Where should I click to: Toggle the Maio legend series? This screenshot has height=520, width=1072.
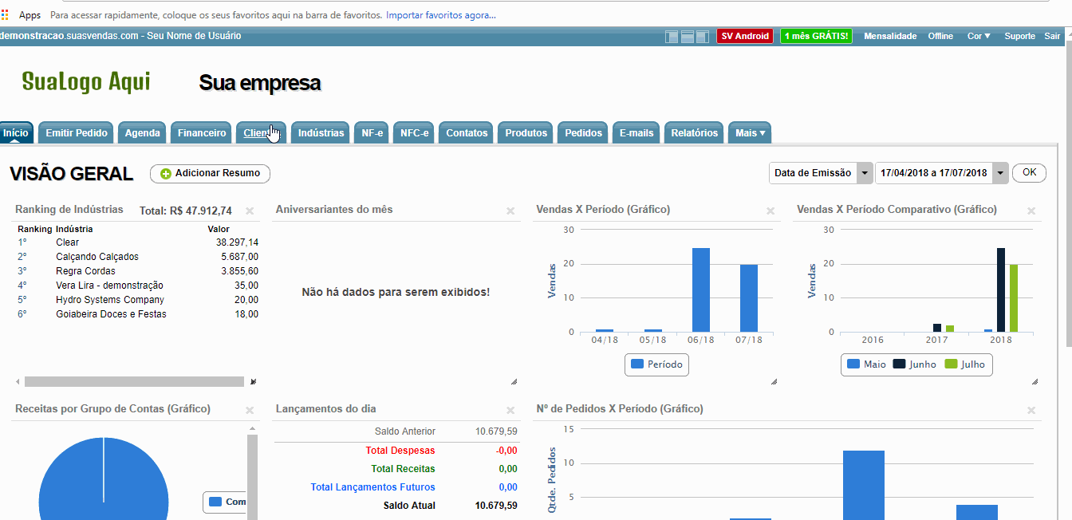[x=866, y=364]
